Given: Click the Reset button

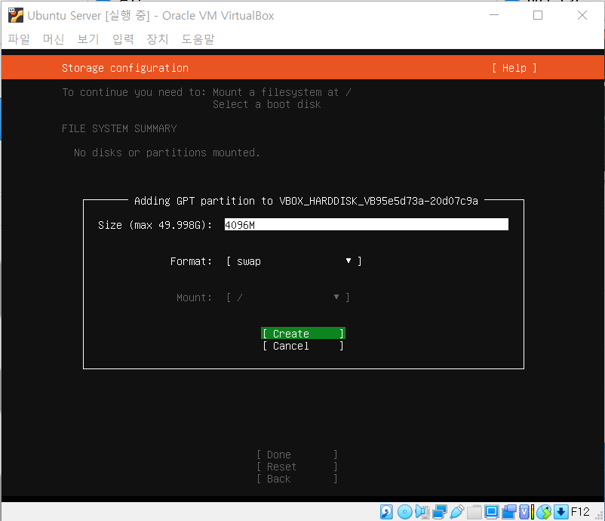Looking at the screenshot, I should point(297,467).
